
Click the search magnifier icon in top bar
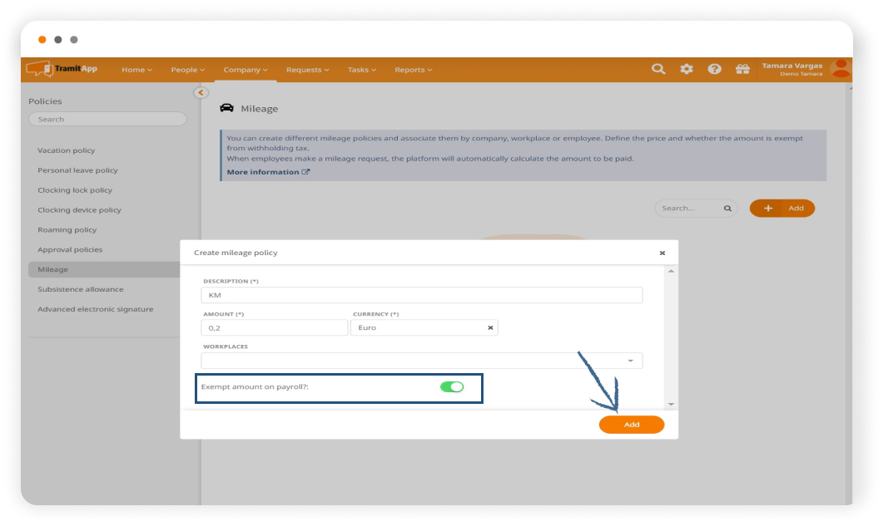pos(658,69)
